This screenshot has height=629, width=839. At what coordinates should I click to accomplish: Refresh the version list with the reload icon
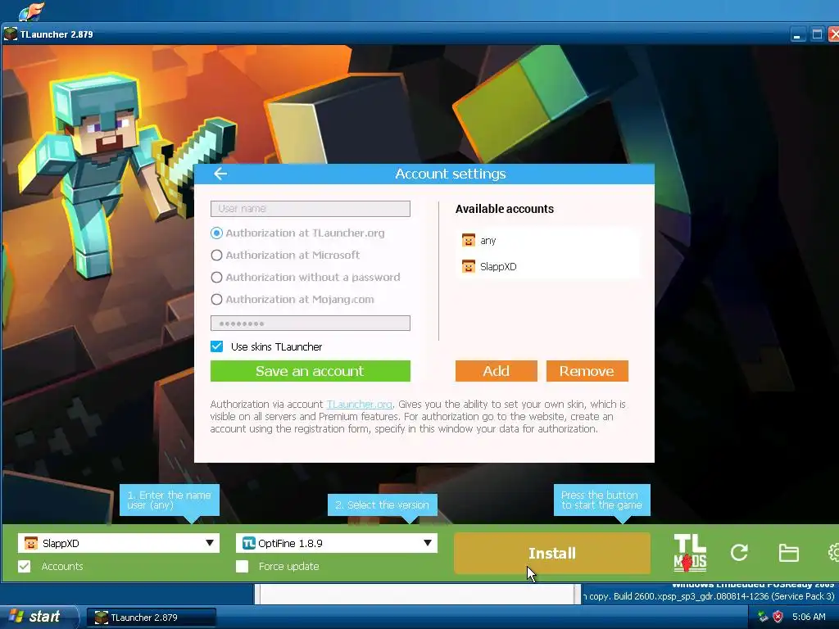point(739,553)
